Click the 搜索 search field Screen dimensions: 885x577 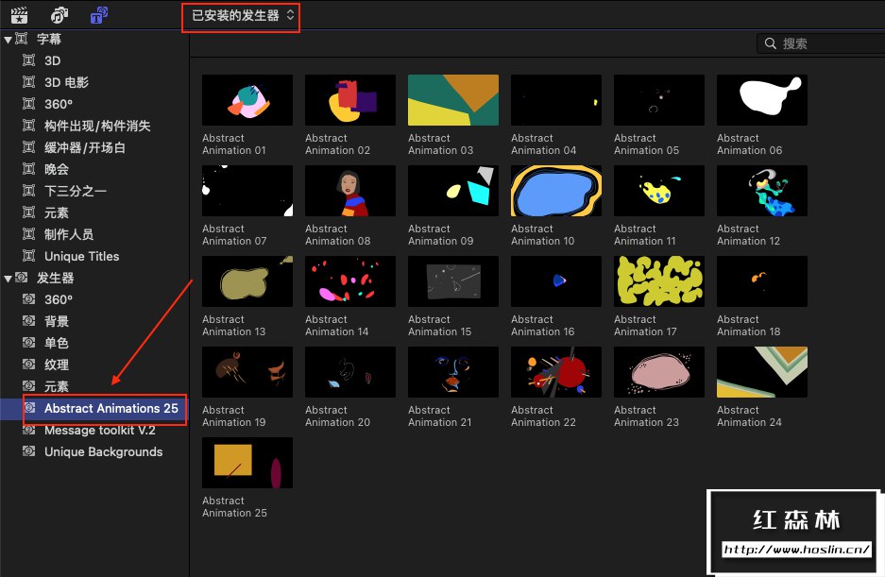pyautogui.click(x=821, y=43)
